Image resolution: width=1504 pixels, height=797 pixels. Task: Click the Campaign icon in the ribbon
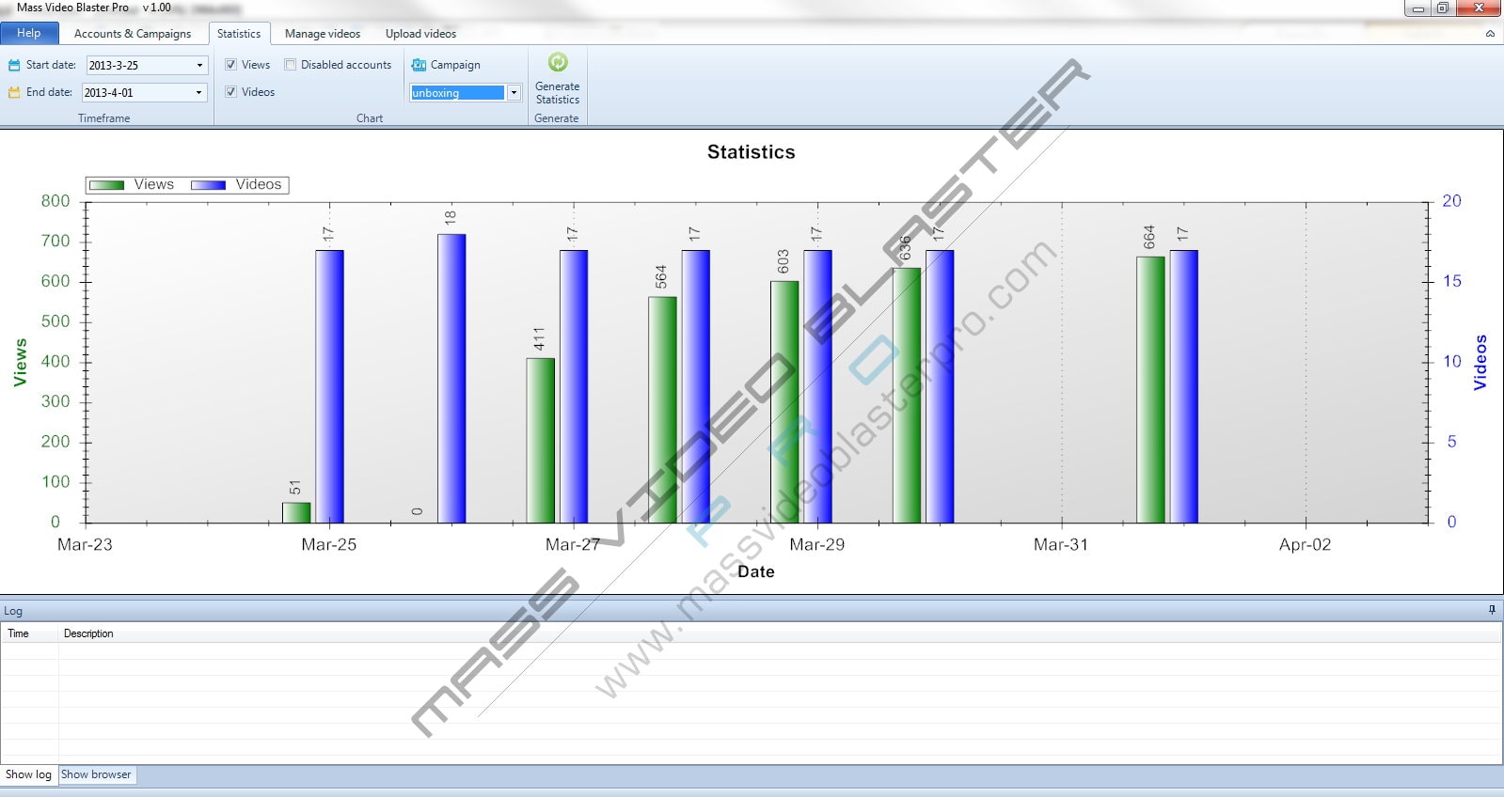(x=420, y=65)
